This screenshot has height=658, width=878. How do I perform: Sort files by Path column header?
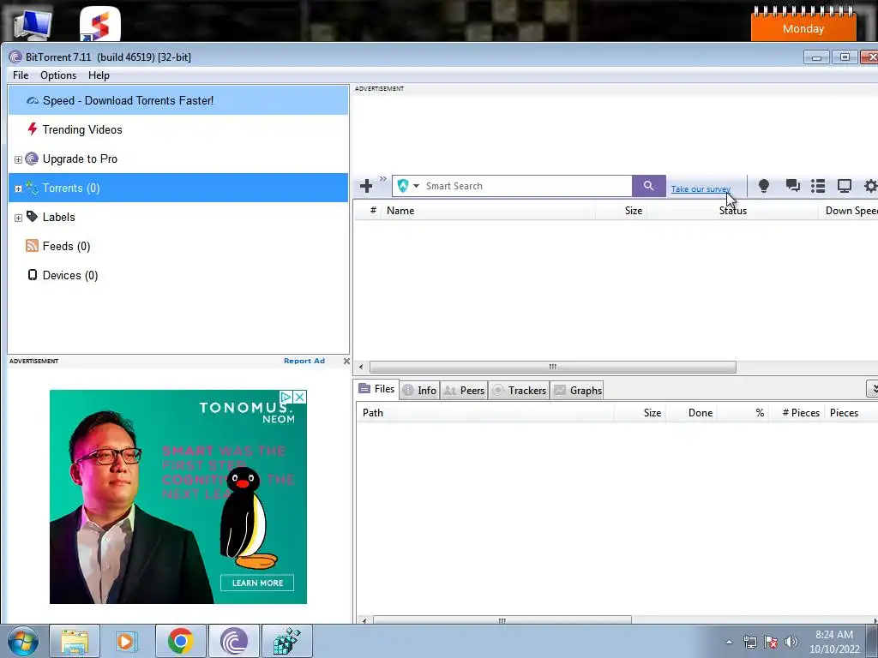point(485,413)
